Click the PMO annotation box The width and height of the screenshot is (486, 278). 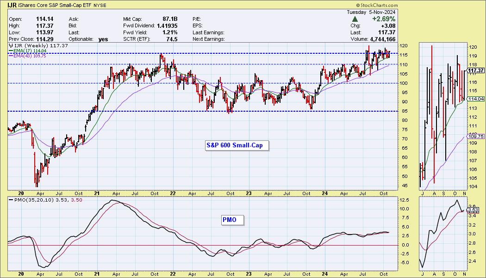click(x=233, y=220)
